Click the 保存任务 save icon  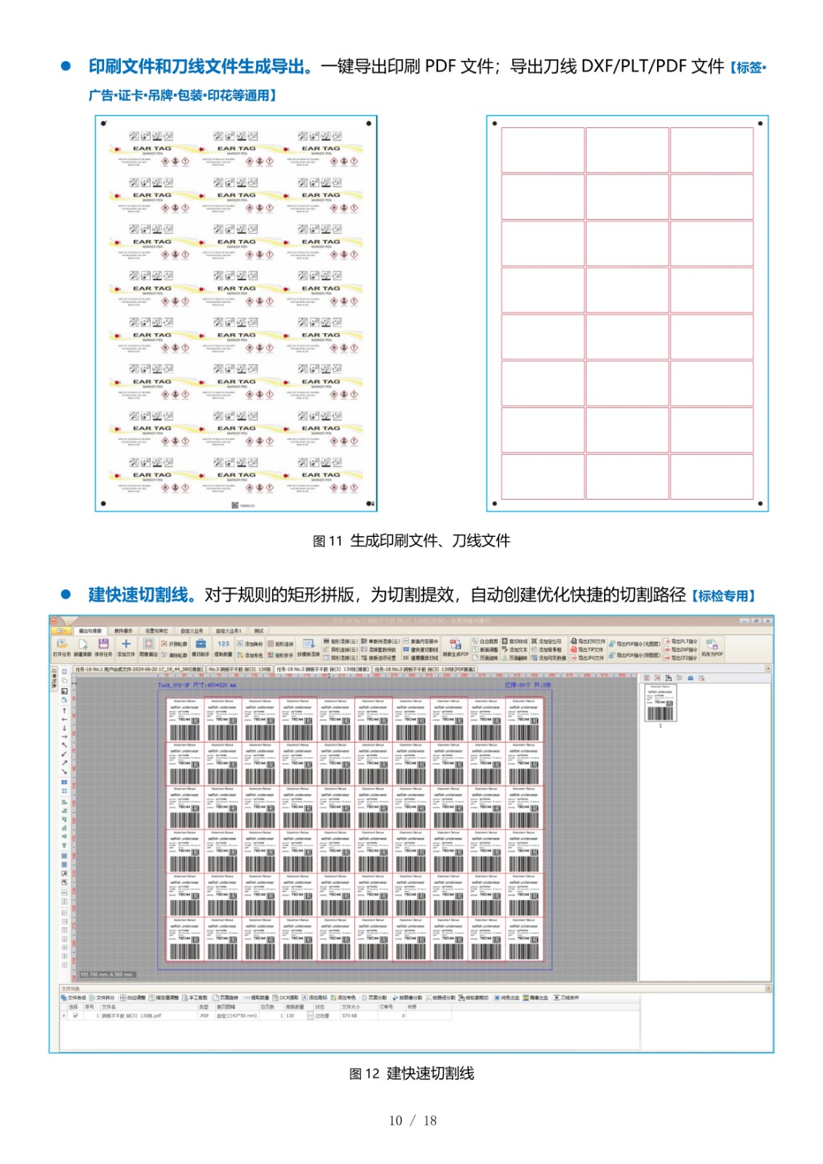tap(103, 645)
